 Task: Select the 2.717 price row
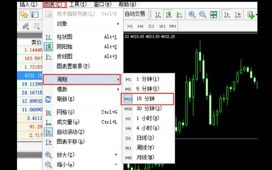pyautogui.click(x=30, y=135)
